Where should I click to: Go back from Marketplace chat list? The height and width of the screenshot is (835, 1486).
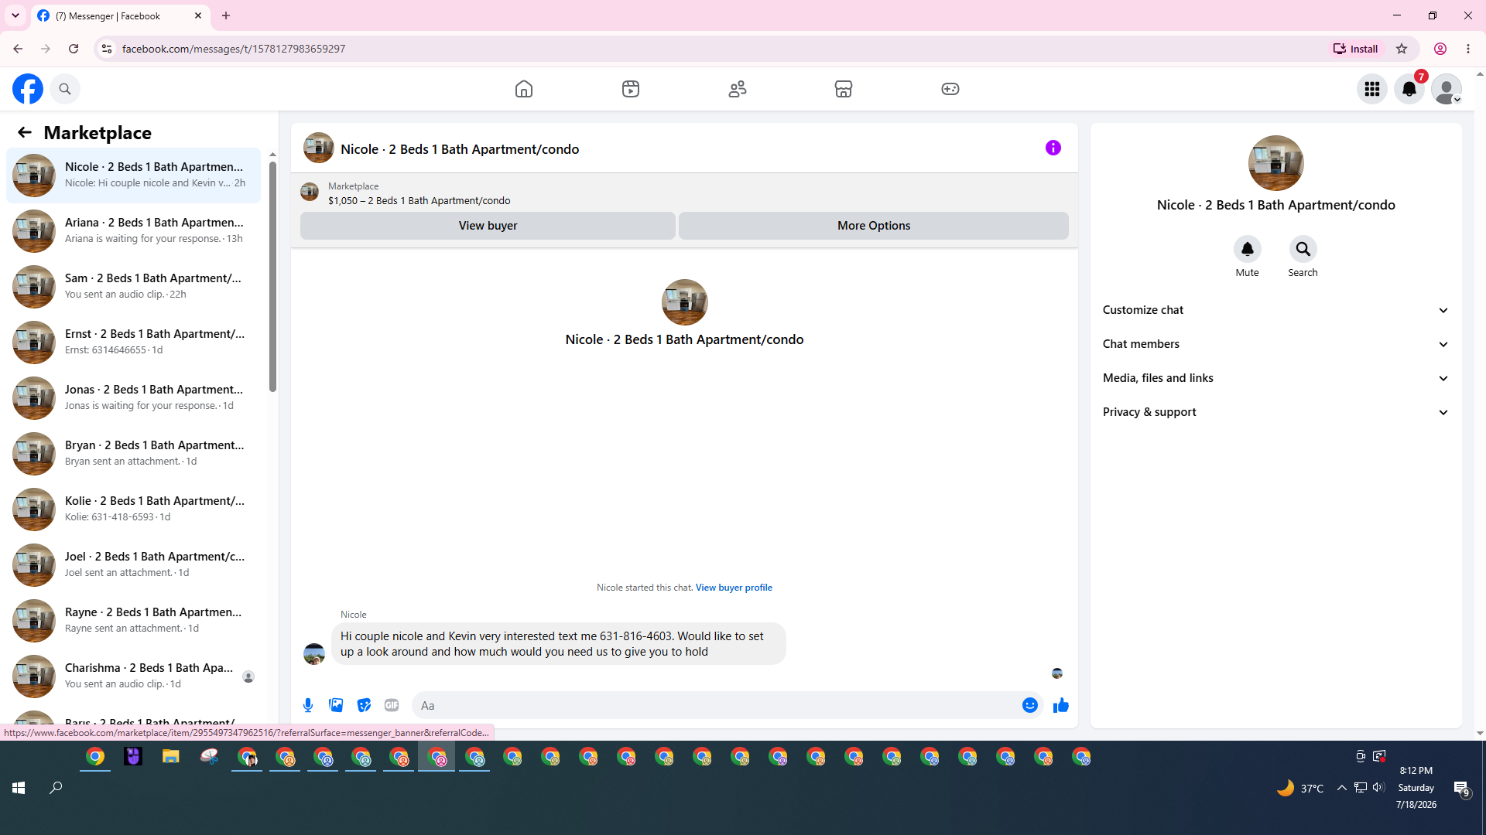click(25, 132)
